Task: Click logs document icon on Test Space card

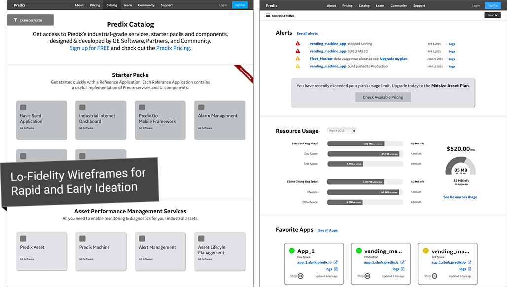Action: [470, 269]
